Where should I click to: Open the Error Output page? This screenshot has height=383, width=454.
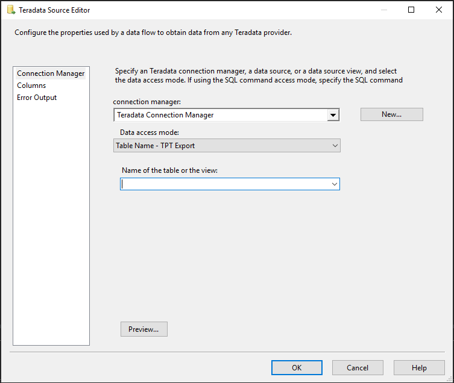pos(37,98)
